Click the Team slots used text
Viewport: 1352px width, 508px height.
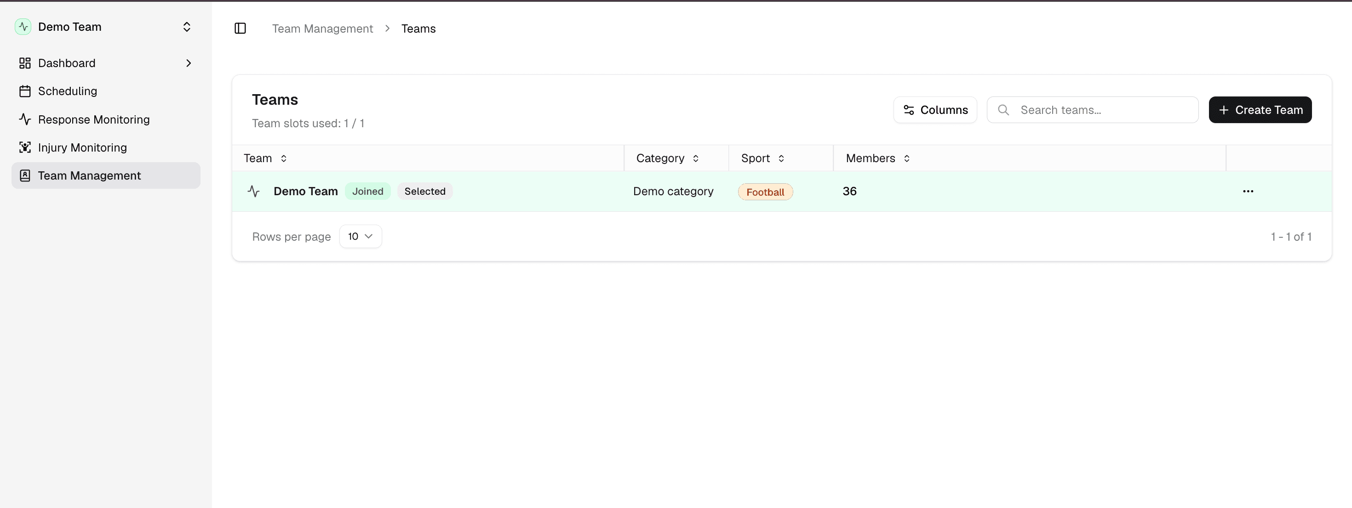coord(308,123)
